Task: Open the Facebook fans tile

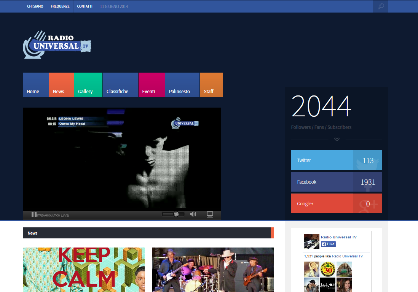Action: tap(336, 182)
